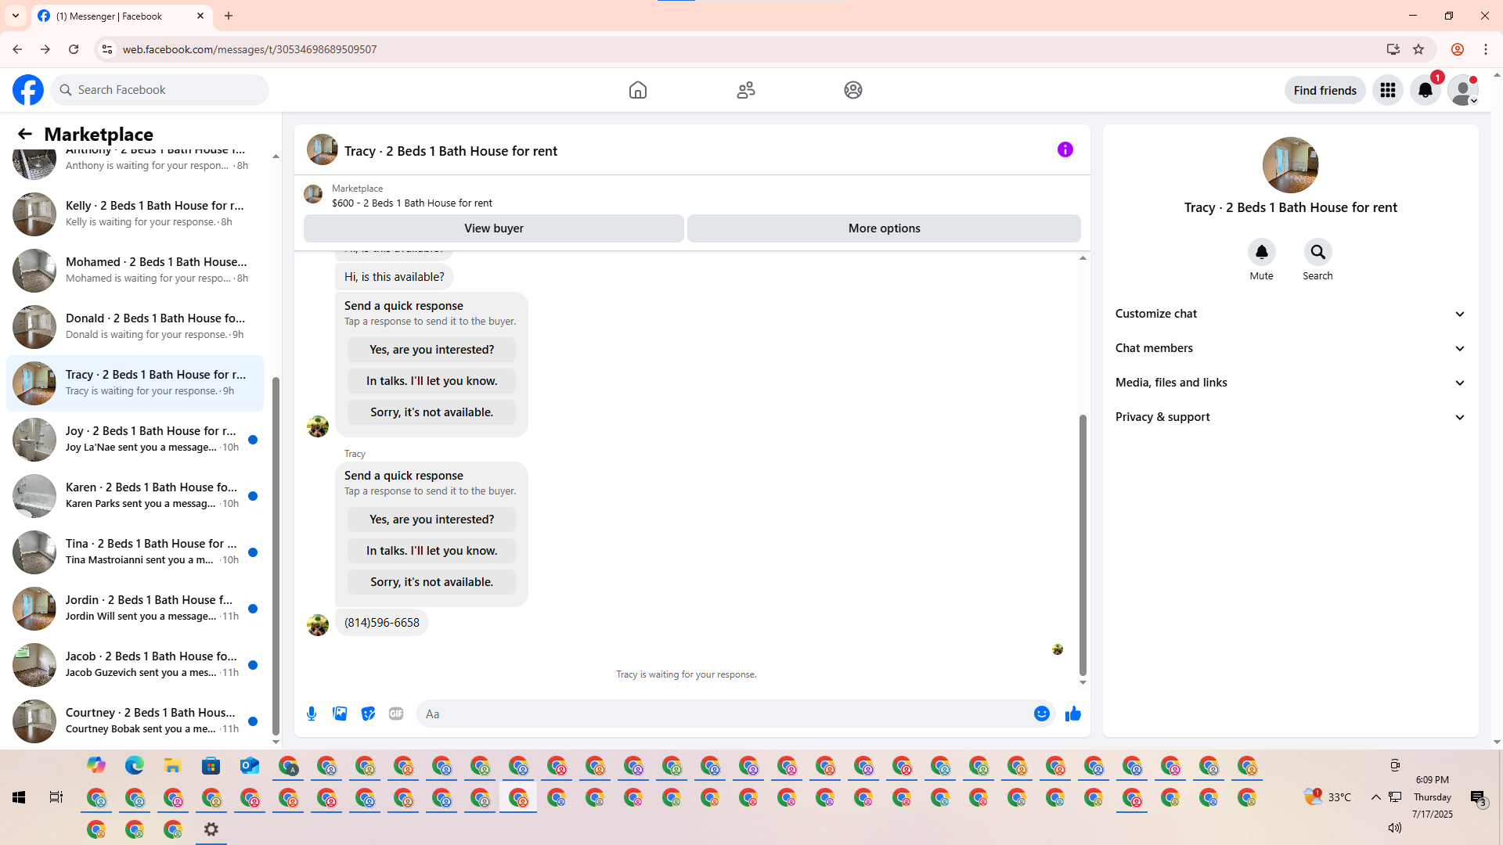The image size is (1503, 845).
Task: Search in conversation using magnifier icon
Action: (x=1317, y=252)
